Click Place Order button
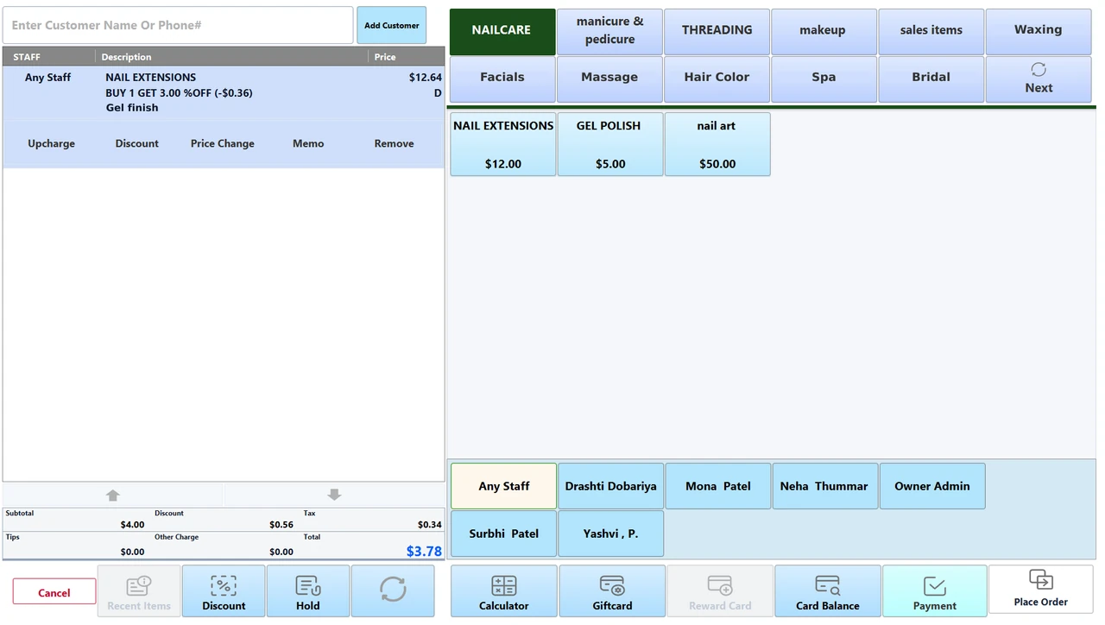1105x625 pixels. click(x=1040, y=591)
